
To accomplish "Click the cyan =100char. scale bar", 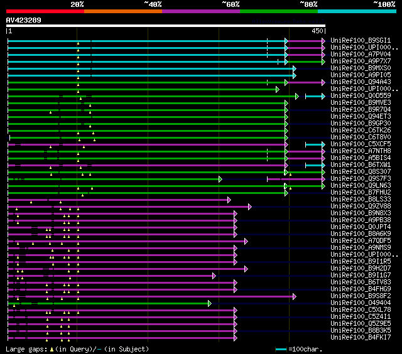I will [x=281, y=349].
